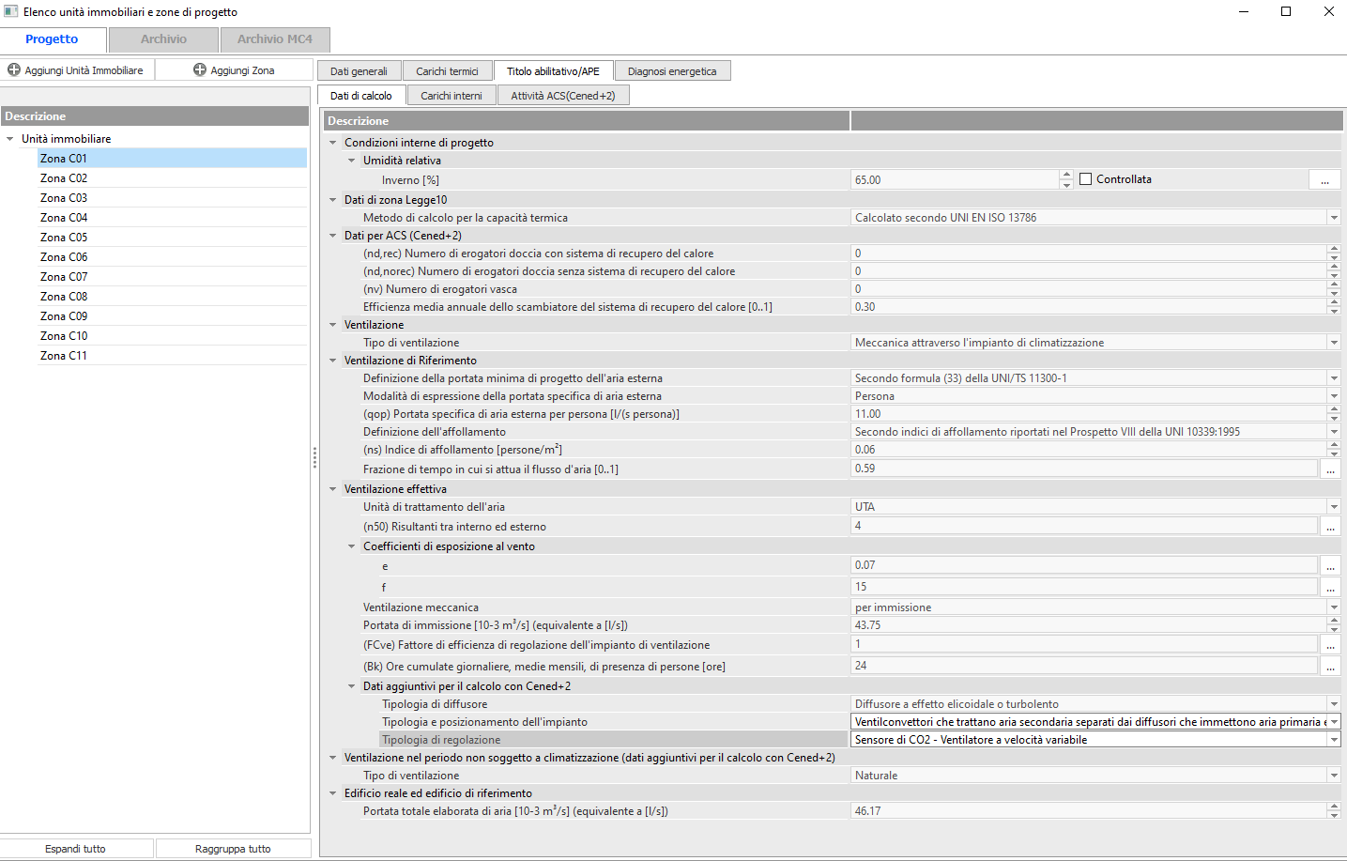
Task: Open ellipsis button for Frazione di tempo row
Action: (x=1330, y=469)
